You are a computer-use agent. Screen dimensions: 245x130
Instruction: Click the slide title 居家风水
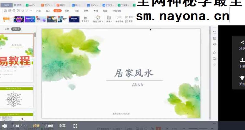pos(134,74)
